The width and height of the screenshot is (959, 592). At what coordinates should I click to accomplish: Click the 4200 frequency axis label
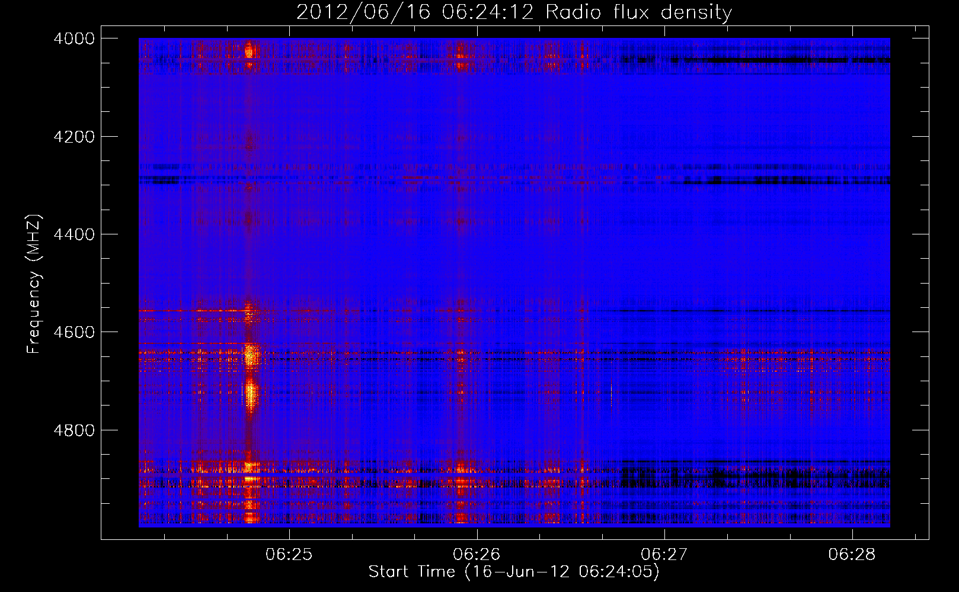[x=74, y=137]
